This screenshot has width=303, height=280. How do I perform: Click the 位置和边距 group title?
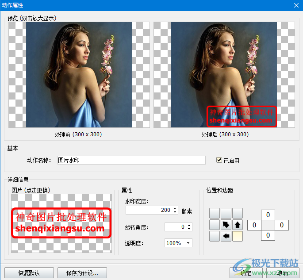[x=219, y=190]
